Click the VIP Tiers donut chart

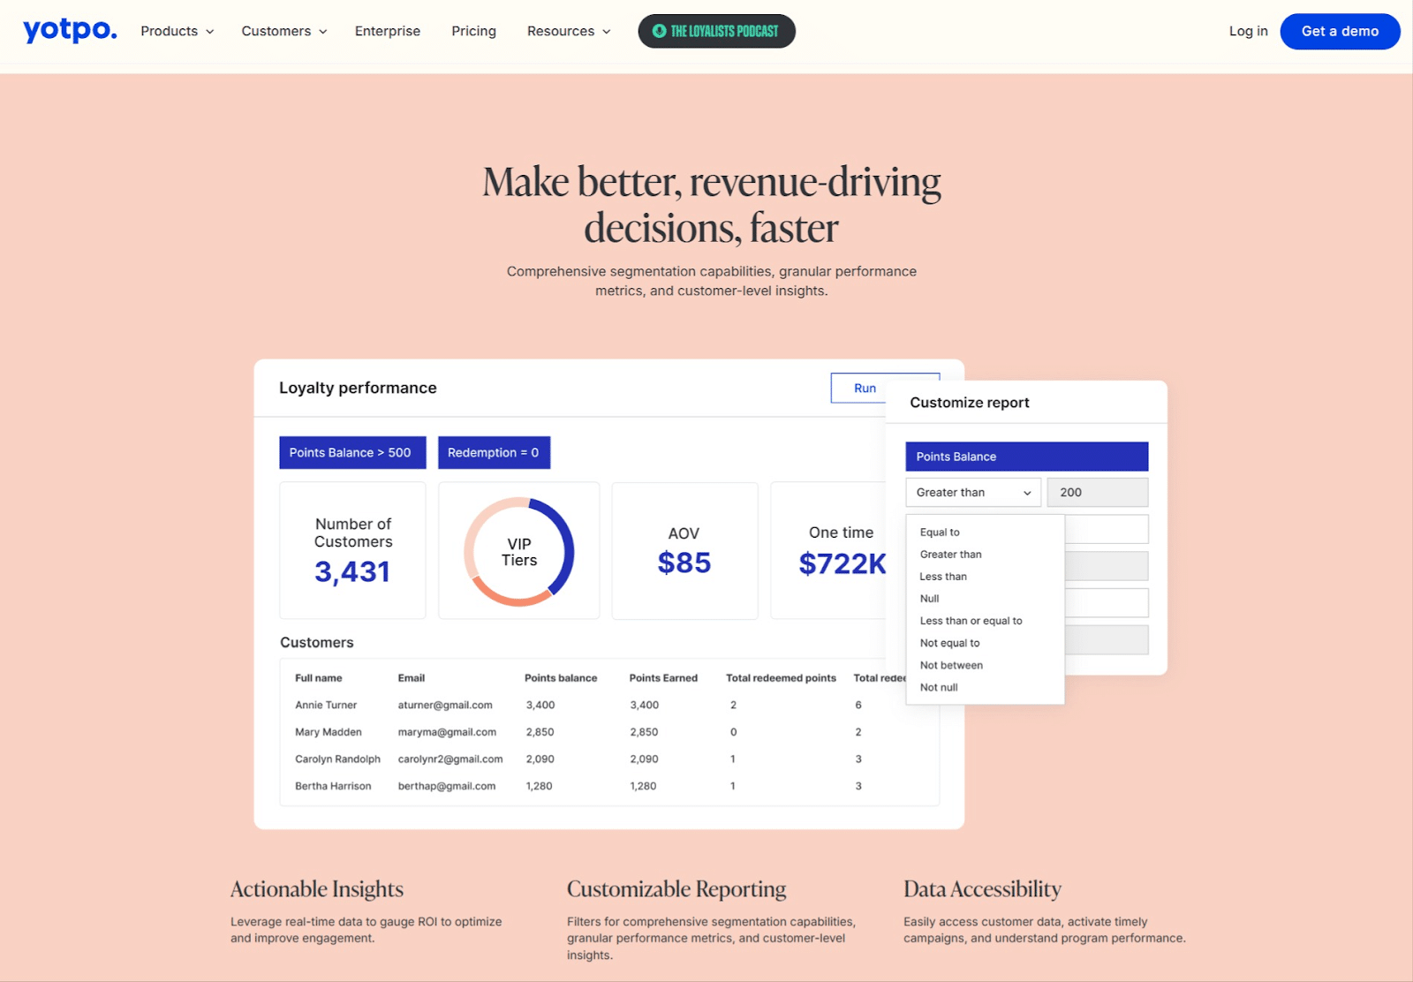click(519, 552)
